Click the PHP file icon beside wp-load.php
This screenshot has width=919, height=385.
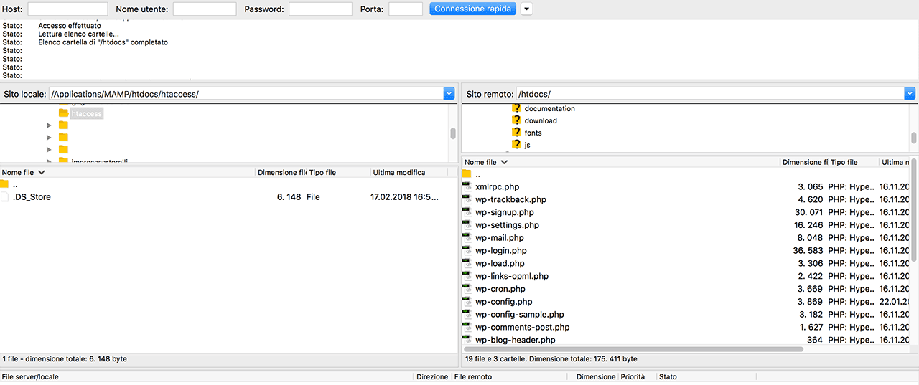[467, 263]
